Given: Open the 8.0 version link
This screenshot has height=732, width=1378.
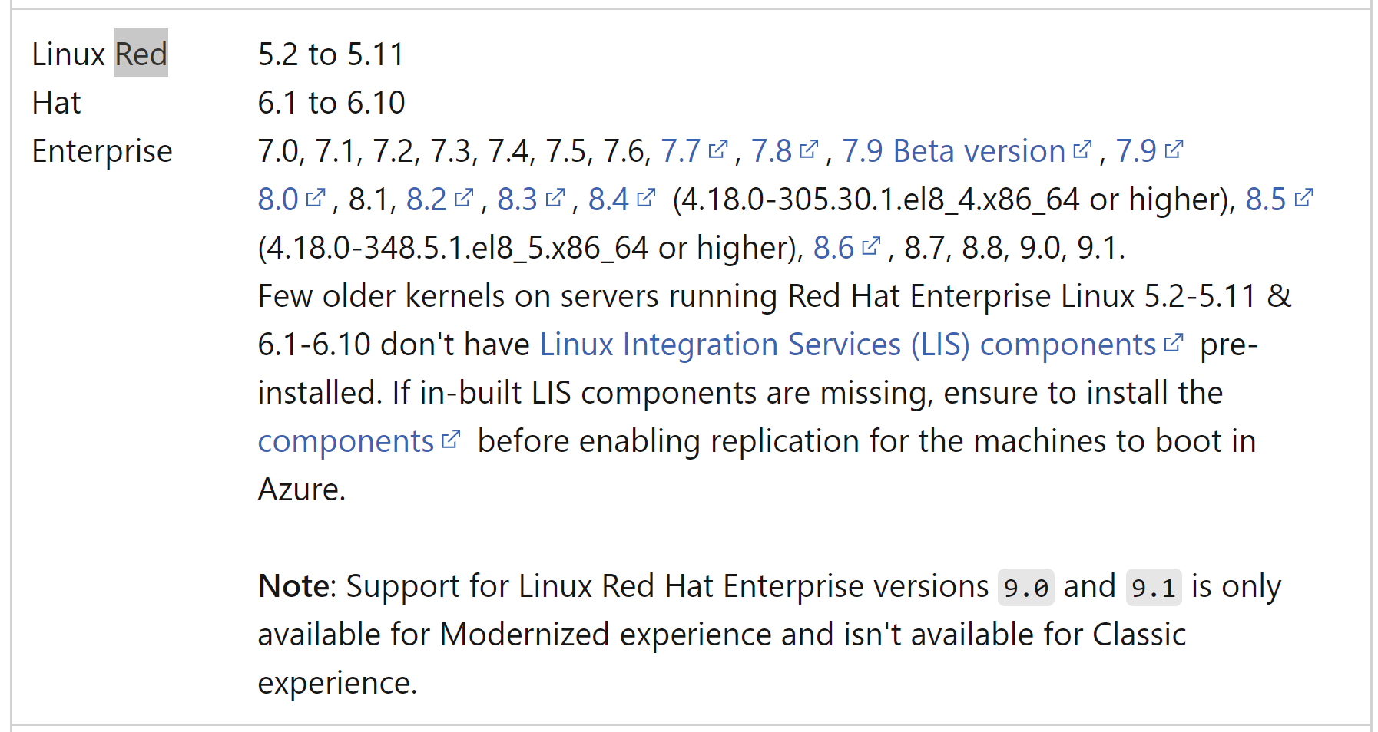Looking at the screenshot, I should coord(291,199).
